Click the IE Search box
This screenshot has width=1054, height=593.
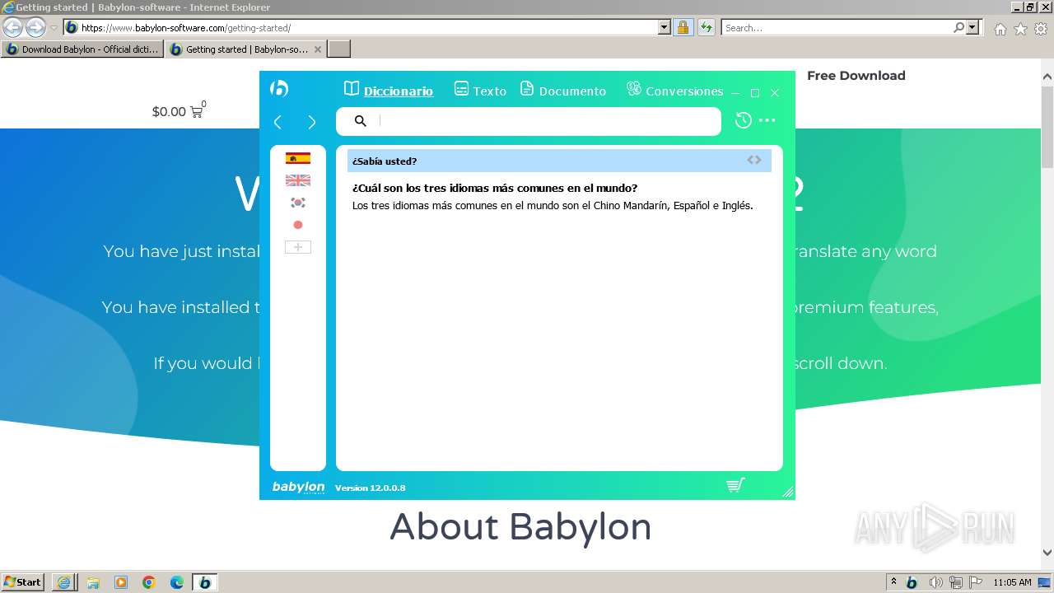click(x=836, y=28)
